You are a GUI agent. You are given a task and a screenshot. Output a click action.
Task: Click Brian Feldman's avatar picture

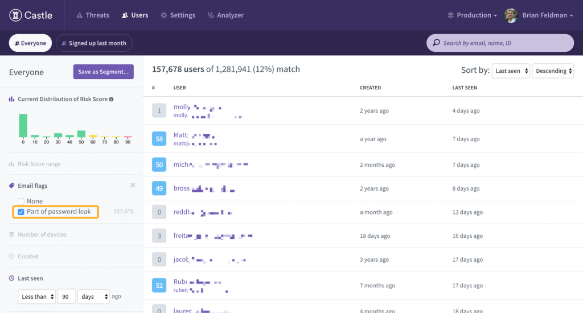tap(511, 15)
